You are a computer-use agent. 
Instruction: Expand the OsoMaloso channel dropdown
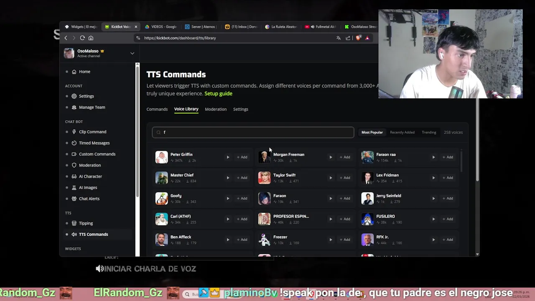pyautogui.click(x=132, y=54)
